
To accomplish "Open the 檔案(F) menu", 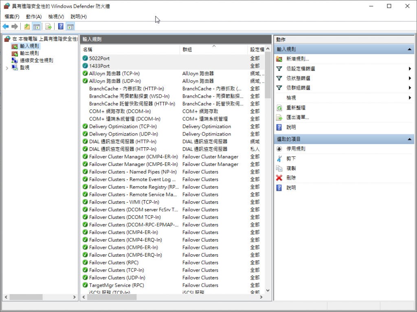I will (x=12, y=17).
